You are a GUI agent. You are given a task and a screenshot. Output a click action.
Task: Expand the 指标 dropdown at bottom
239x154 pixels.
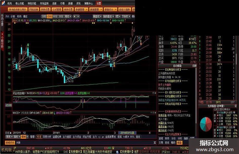(x=17, y=137)
